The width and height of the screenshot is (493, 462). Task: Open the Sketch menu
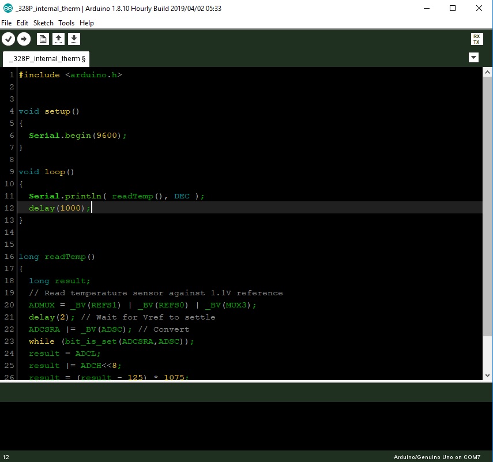pos(43,23)
